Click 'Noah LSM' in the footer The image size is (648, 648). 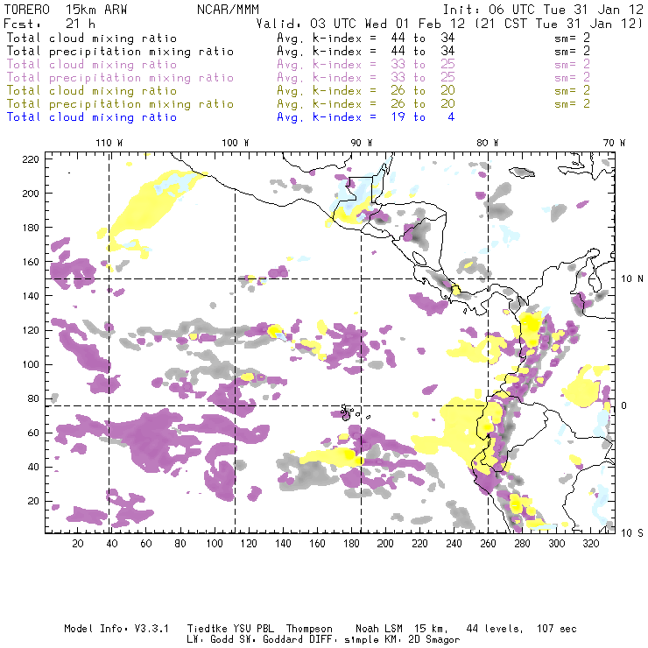coord(379,629)
